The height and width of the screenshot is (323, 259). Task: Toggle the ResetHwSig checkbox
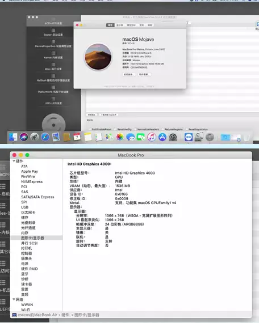click(x=115, y=129)
